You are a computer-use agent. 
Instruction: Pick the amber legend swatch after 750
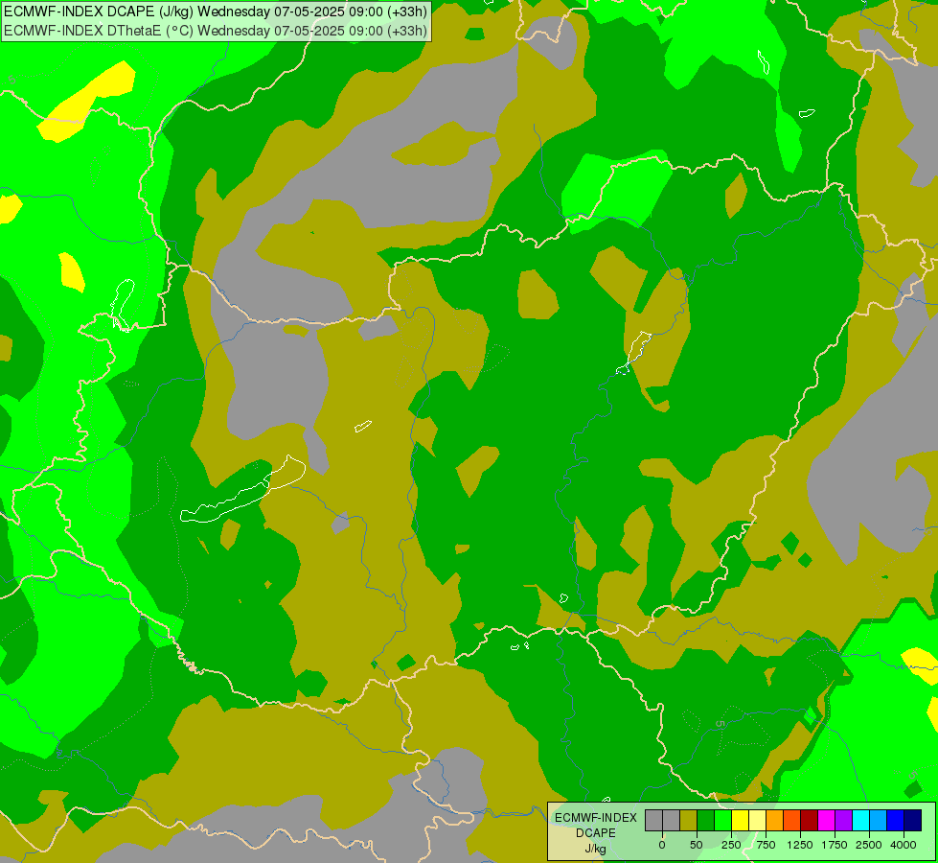click(x=775, y=821)
